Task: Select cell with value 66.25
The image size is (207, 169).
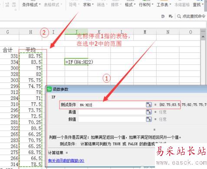Action: pos(30,134)
